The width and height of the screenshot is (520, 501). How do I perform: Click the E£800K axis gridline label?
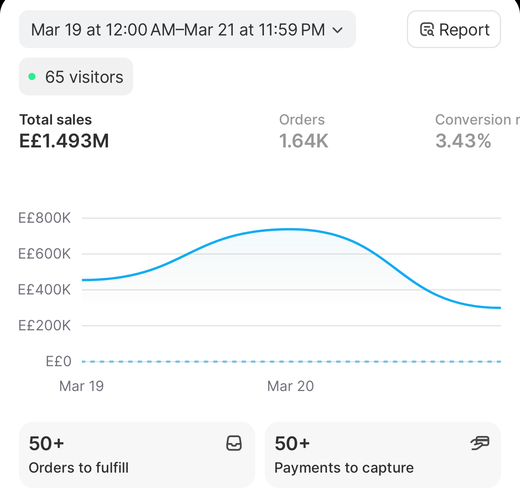tap(45, 218)
